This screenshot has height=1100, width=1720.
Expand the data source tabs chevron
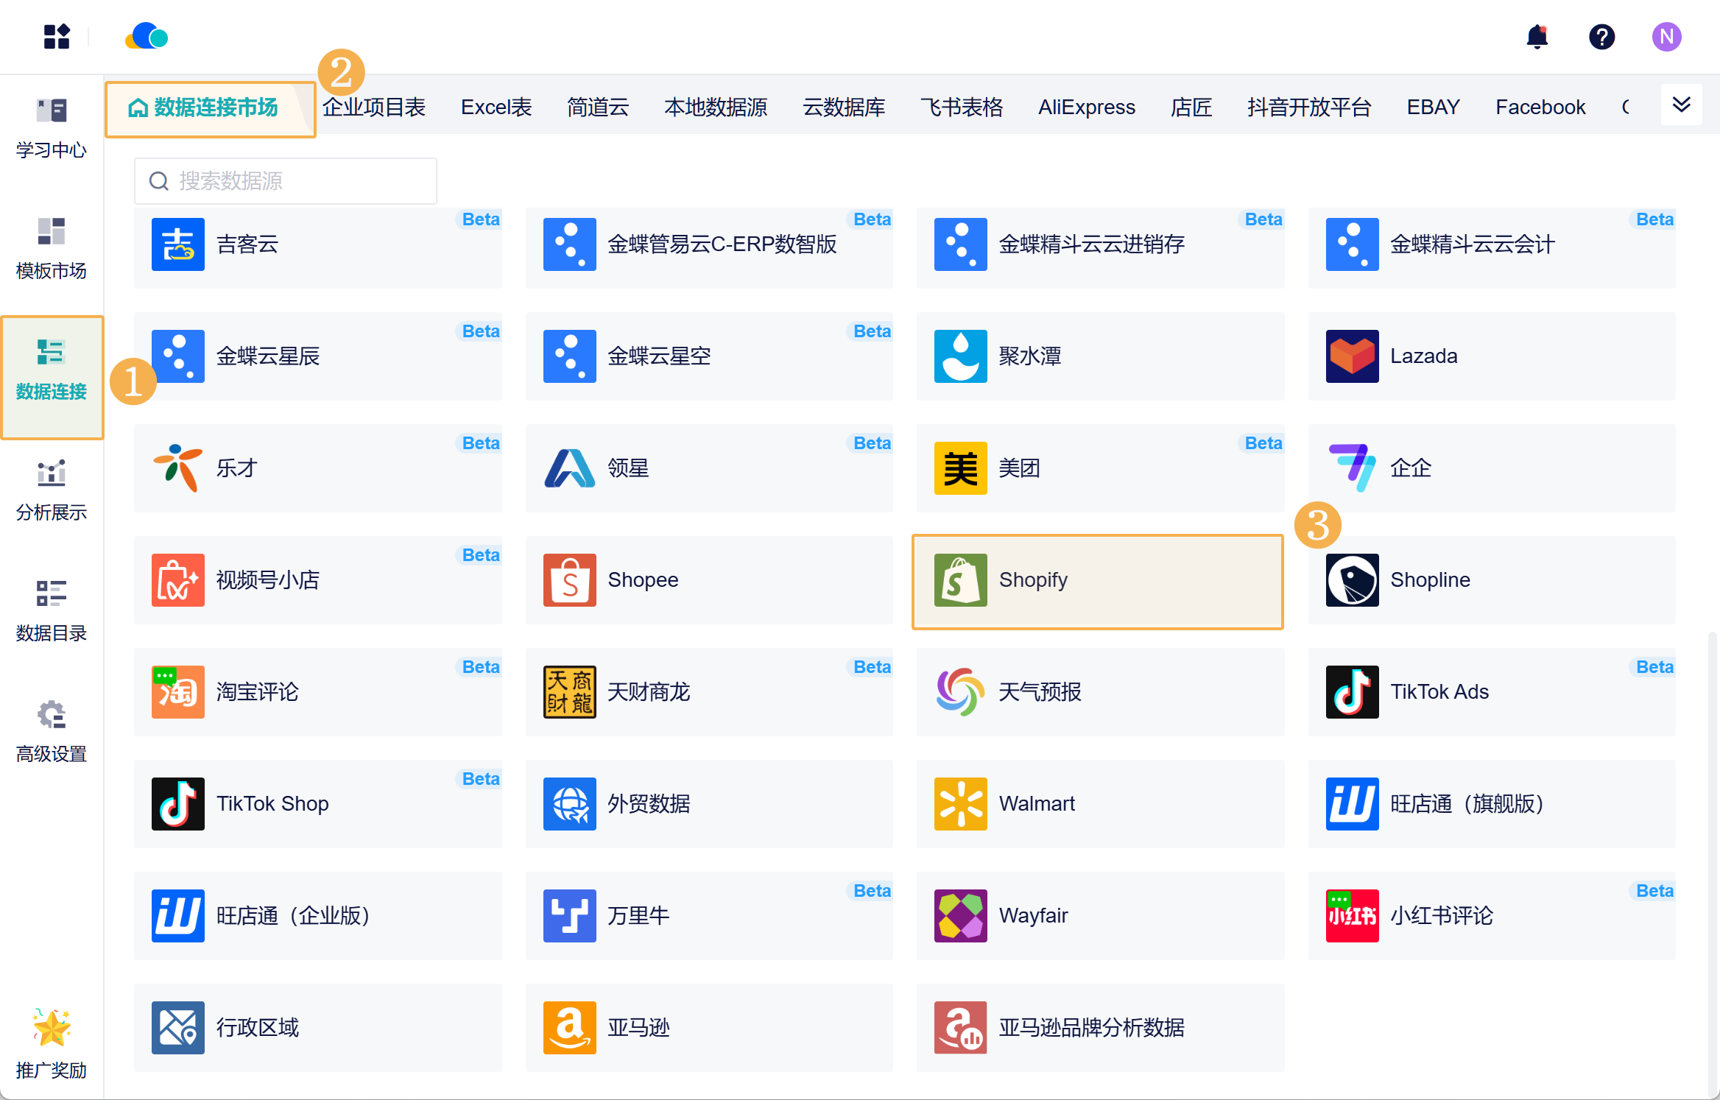tap(1681, 105)
